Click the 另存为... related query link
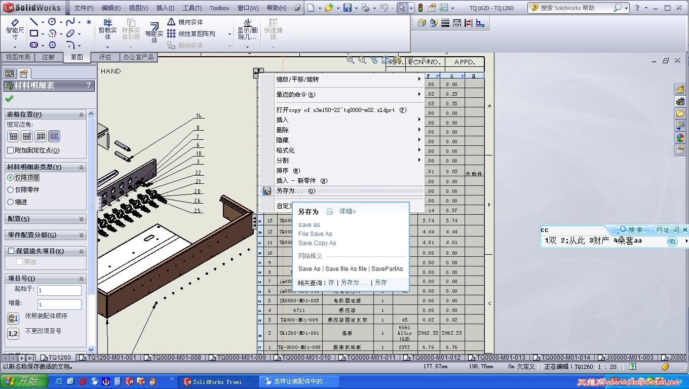 pos(353,283)
